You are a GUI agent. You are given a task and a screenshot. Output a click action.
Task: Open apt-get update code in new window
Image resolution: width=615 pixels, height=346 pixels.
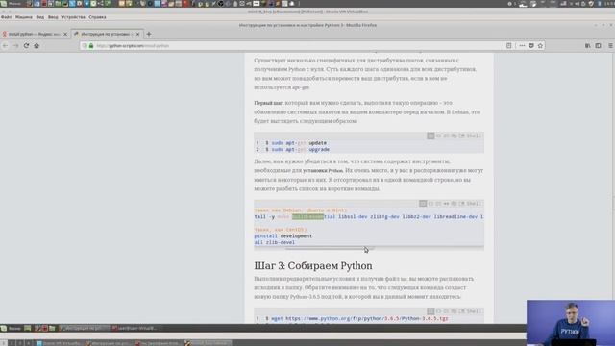(462, 136)
